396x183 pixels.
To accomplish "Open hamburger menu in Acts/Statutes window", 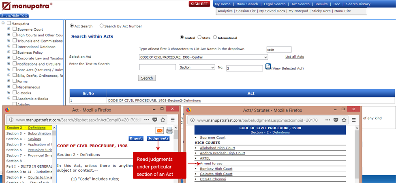I will pyautogui.click(x=354, y=120).
